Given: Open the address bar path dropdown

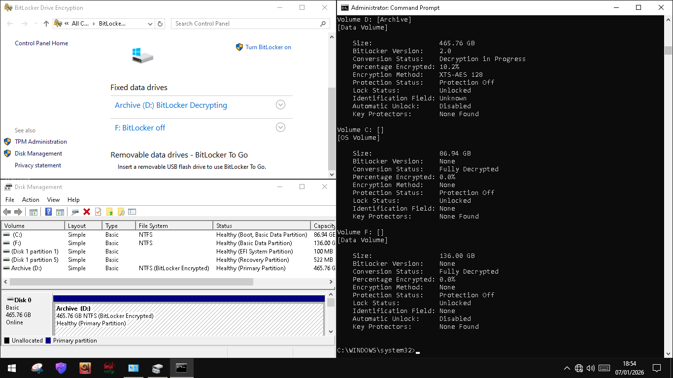Looking at the screenshot, I should (150, 24).
